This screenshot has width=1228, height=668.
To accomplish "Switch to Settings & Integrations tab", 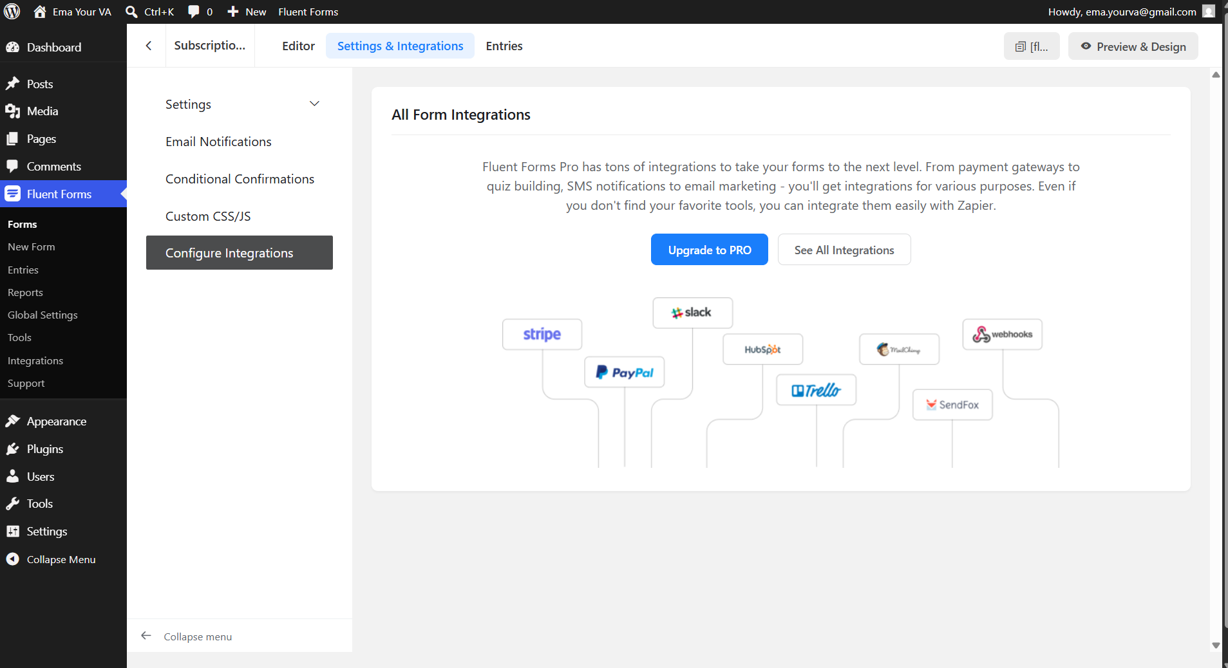I will (400, 46).
